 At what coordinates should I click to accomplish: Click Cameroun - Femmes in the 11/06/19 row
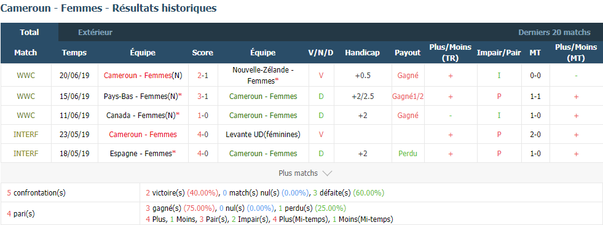(264, 116)
